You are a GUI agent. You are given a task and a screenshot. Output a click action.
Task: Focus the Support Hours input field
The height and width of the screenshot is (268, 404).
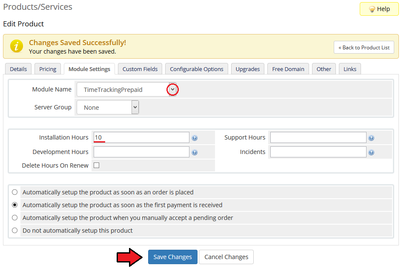[318, 137]
